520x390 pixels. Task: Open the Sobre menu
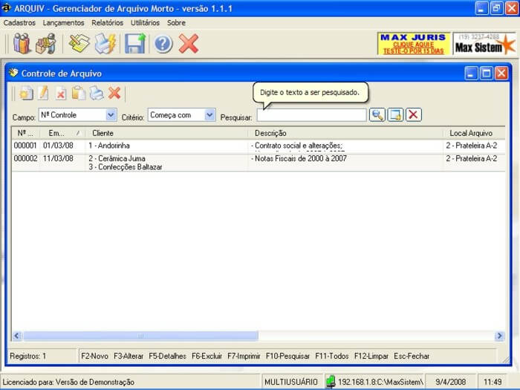(x=176, y=23)
